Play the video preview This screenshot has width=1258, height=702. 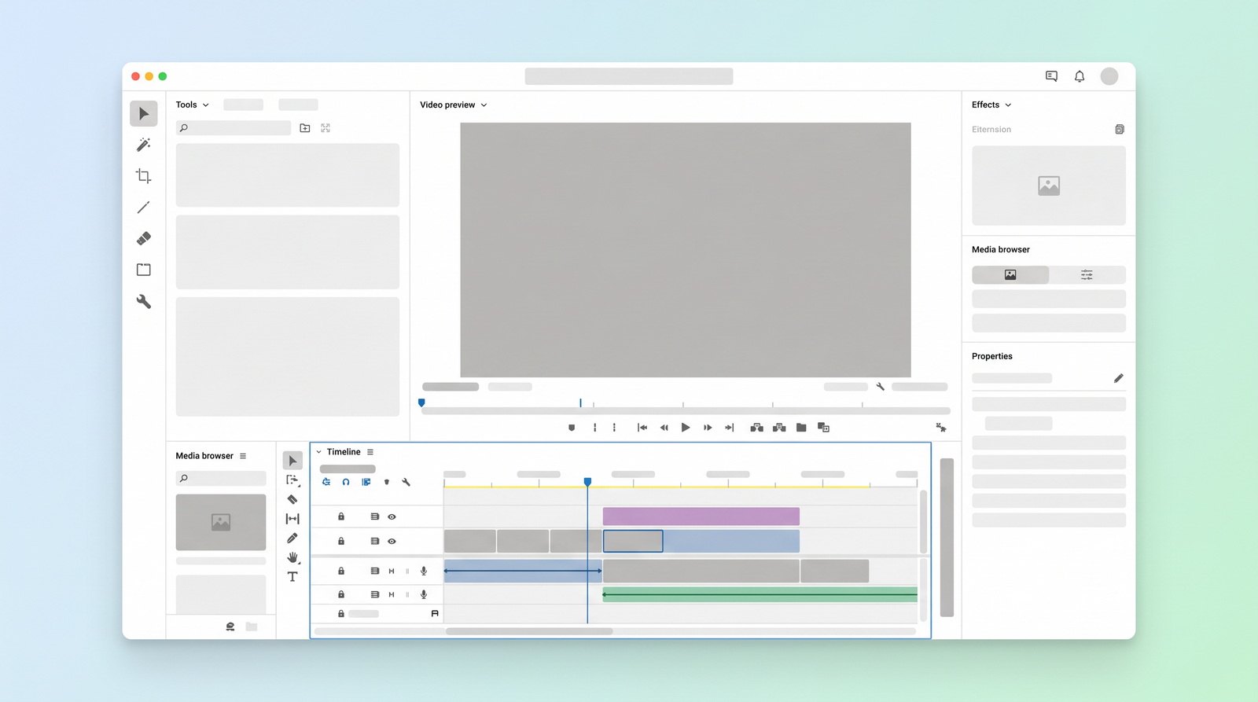click(686, 428)
